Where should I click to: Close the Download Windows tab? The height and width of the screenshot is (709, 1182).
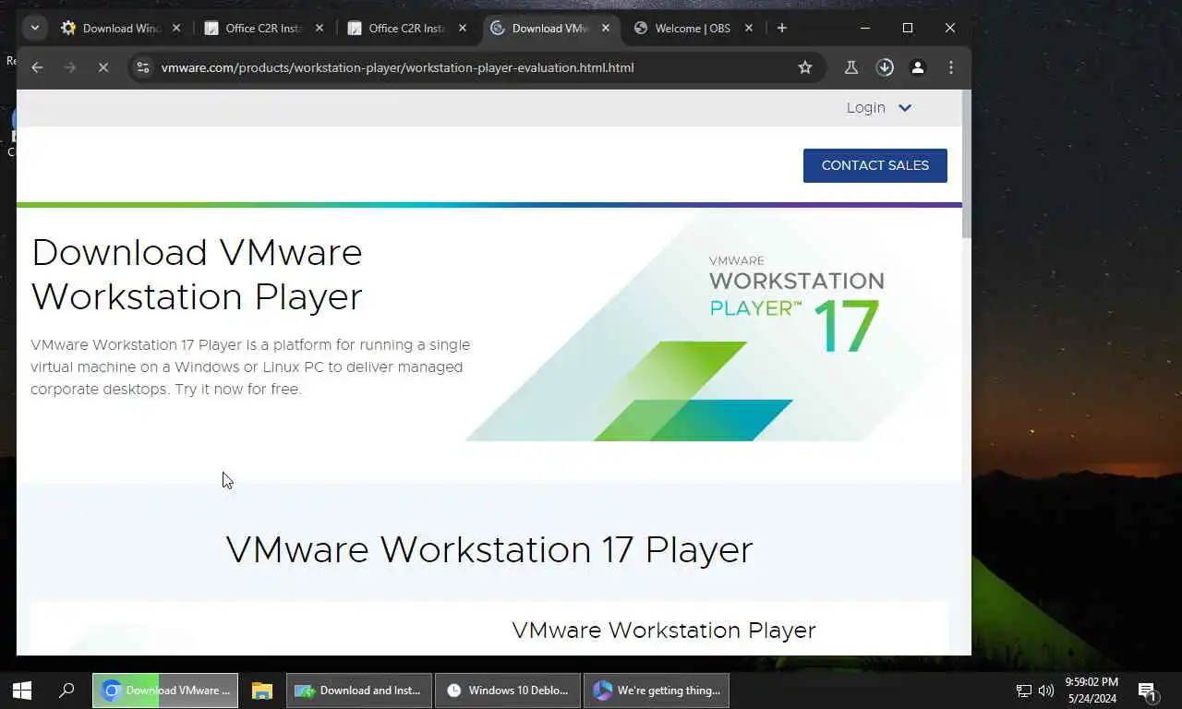click(176, 28)
